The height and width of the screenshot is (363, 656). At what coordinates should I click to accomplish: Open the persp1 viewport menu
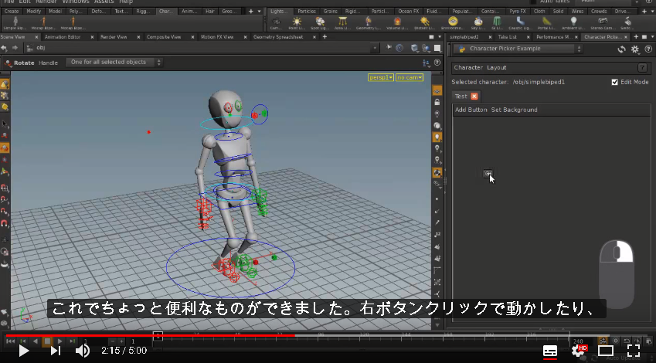tap(381, 77)
